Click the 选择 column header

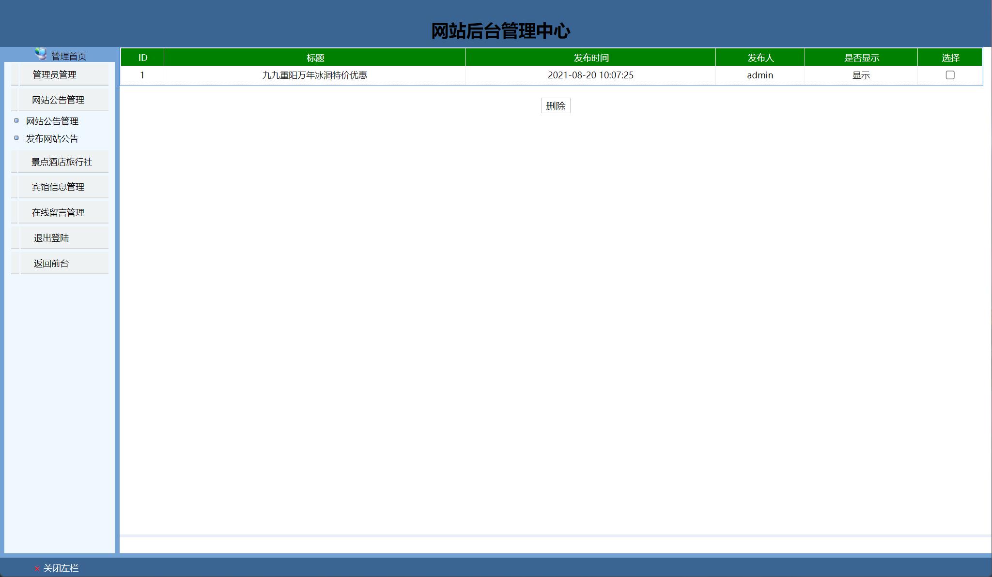pyautogui.click(x=950, y=57)
